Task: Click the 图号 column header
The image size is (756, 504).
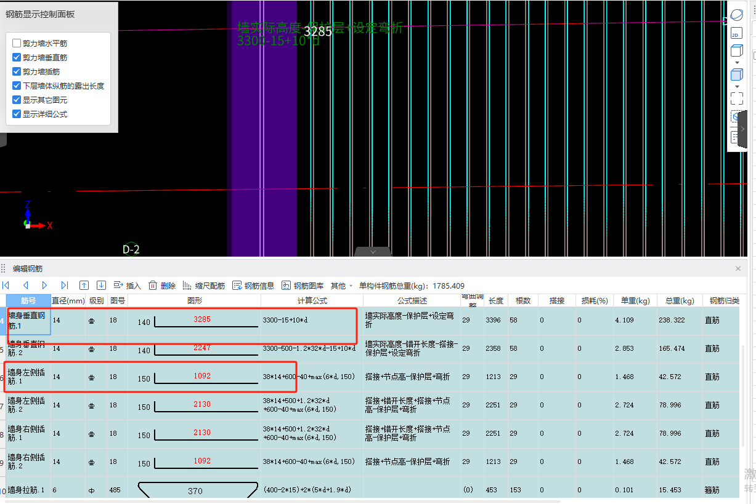Action: click(118, 301)
